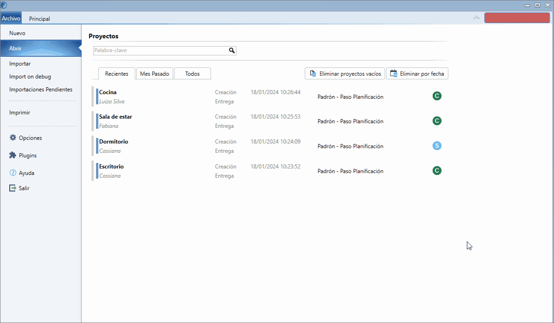Click Eliminar por fecha button
This screenshot has width=554, height=323.
(x=417, y=74)
